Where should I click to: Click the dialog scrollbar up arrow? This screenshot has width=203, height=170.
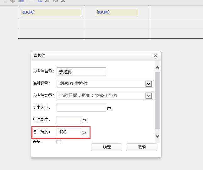coord(157,68)
